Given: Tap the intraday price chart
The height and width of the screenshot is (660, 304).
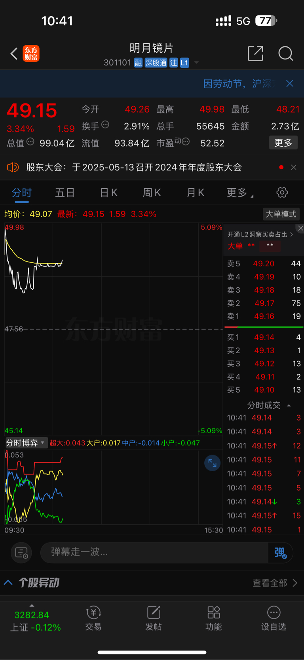Looking at the screenshot, I should 113,329.
